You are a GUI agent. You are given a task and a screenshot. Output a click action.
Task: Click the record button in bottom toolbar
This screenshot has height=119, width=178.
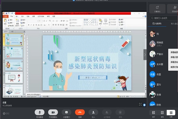(120, 112)
